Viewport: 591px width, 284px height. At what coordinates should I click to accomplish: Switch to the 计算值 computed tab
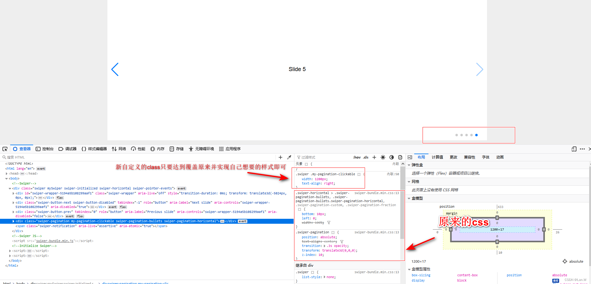click(x=437, y=157)
